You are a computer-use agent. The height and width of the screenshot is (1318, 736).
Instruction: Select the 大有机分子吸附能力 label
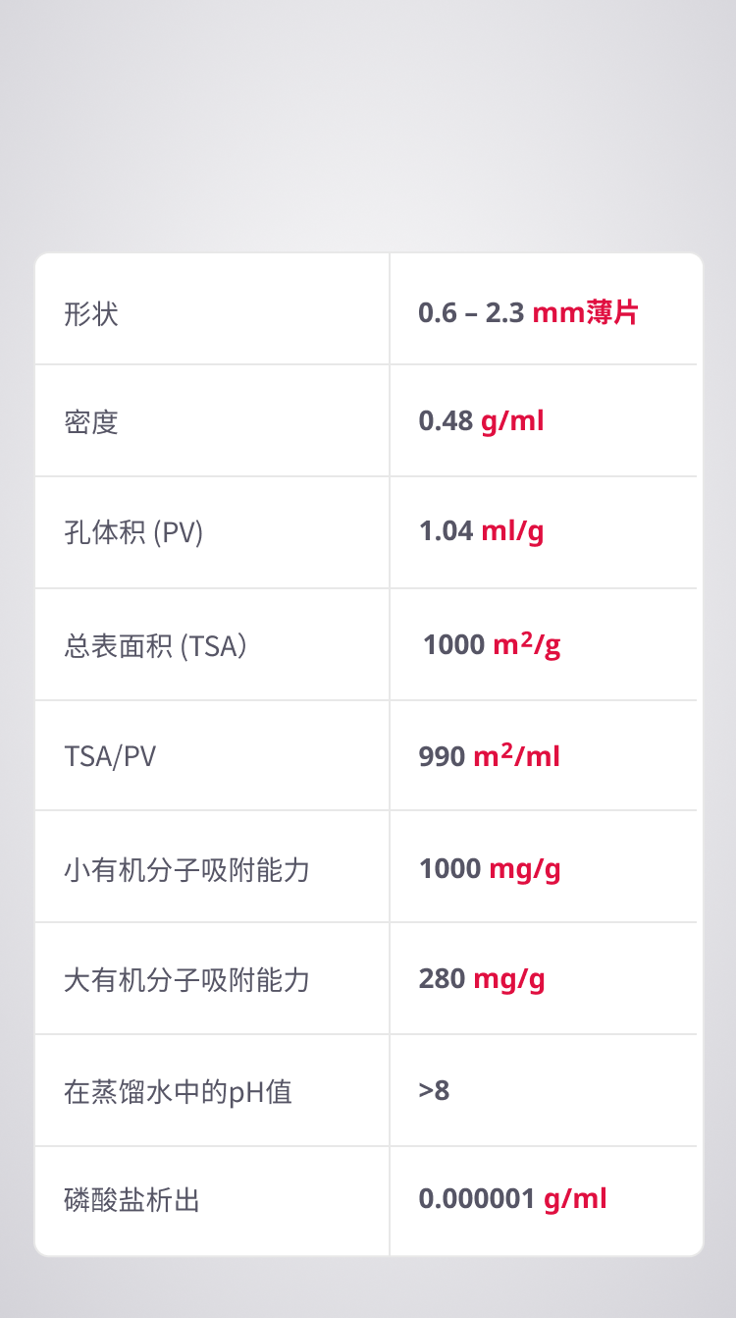(x=186, y=980)
